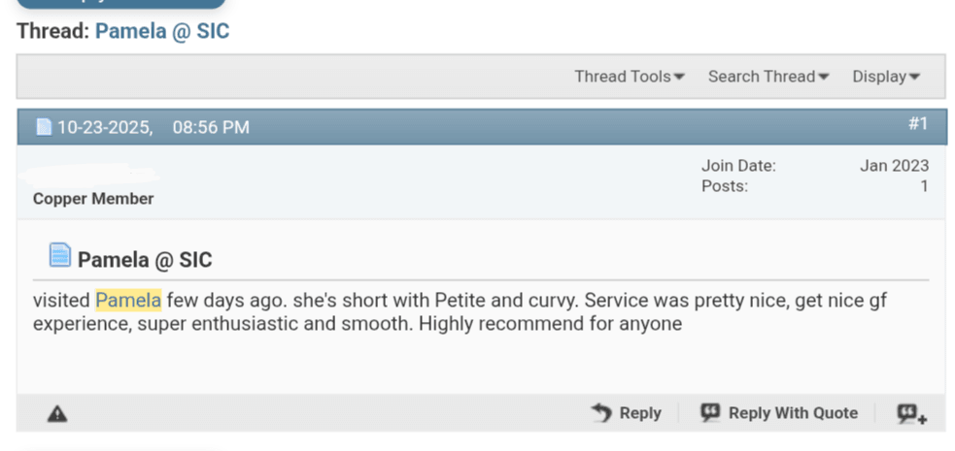Click the Copper Member rank label
This screenshot has height=451, width=955.
click(x=93, y=199)
